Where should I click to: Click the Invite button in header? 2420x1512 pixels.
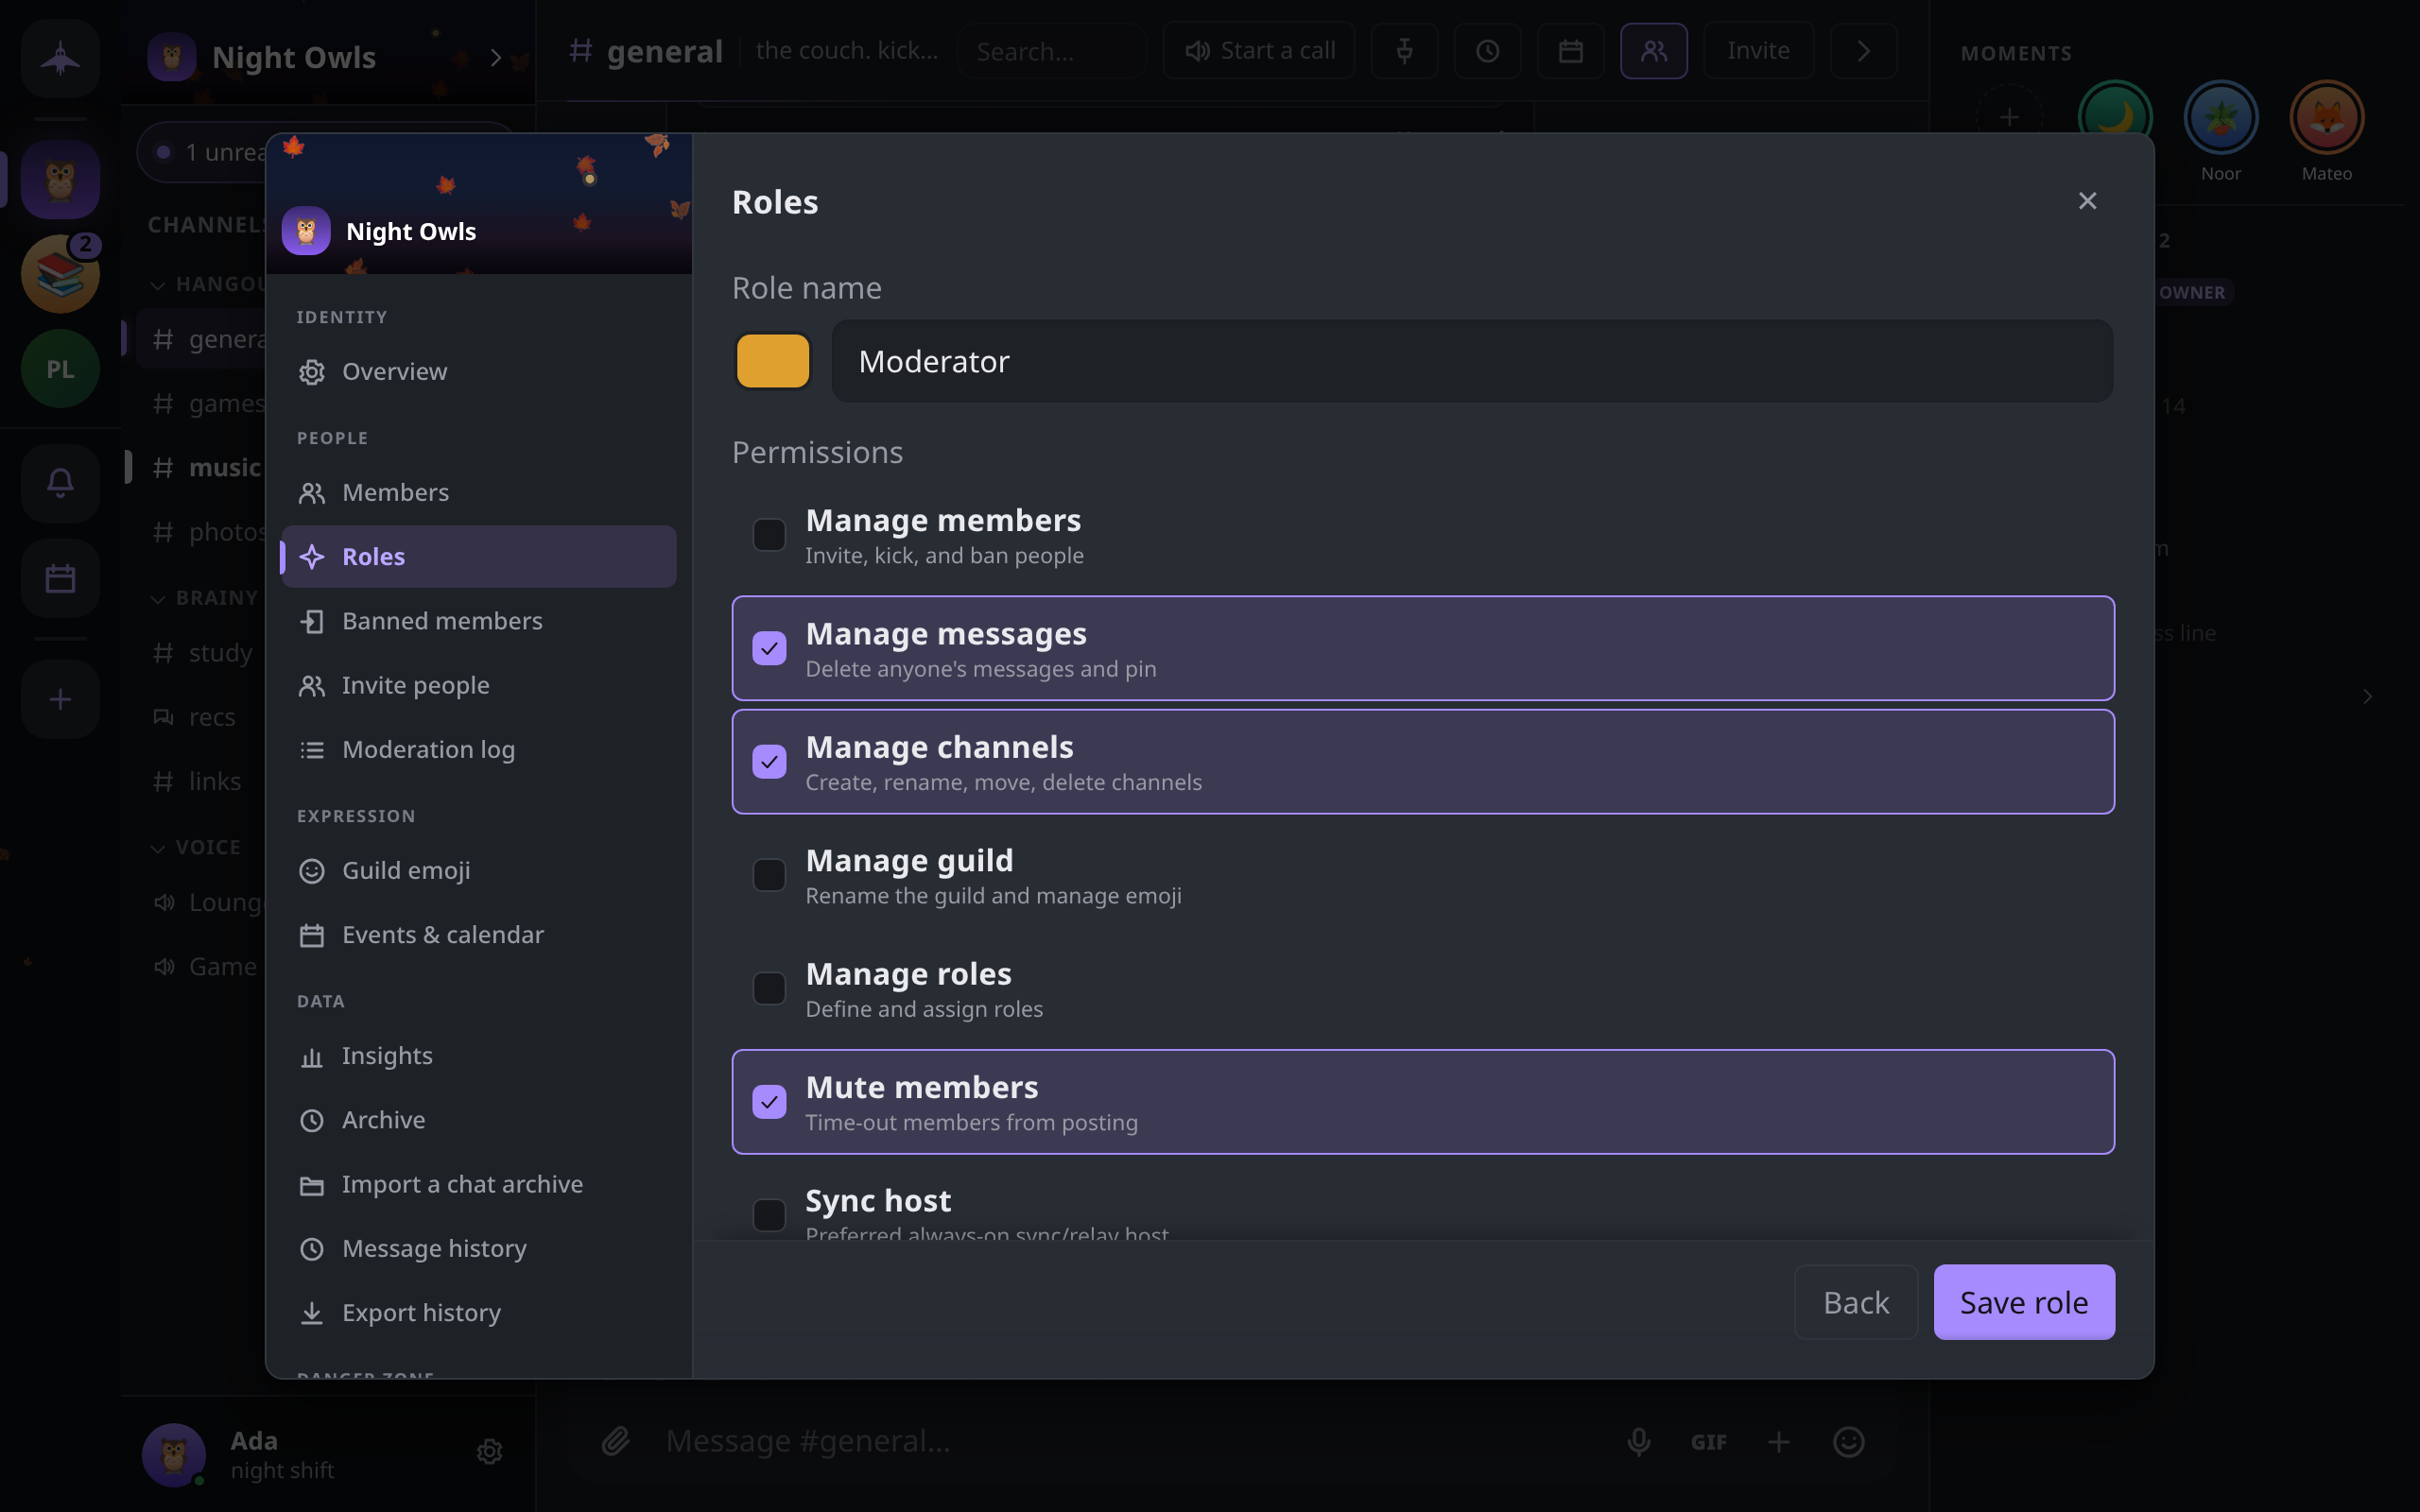point(1758,51)
